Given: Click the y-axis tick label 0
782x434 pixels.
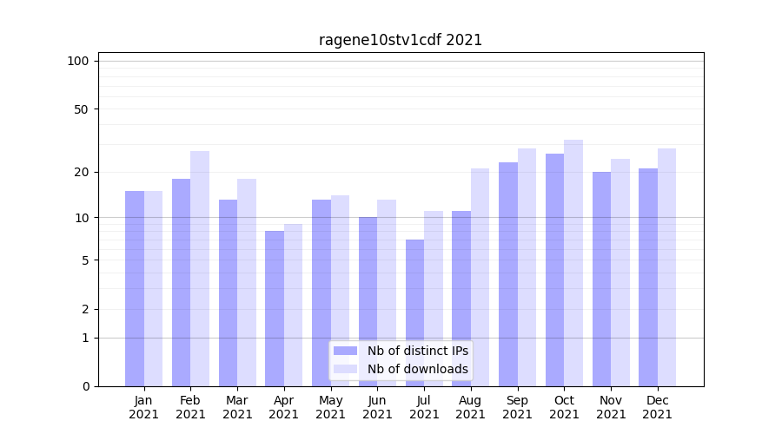Looking at the screenshot, I should pos(85,386).
